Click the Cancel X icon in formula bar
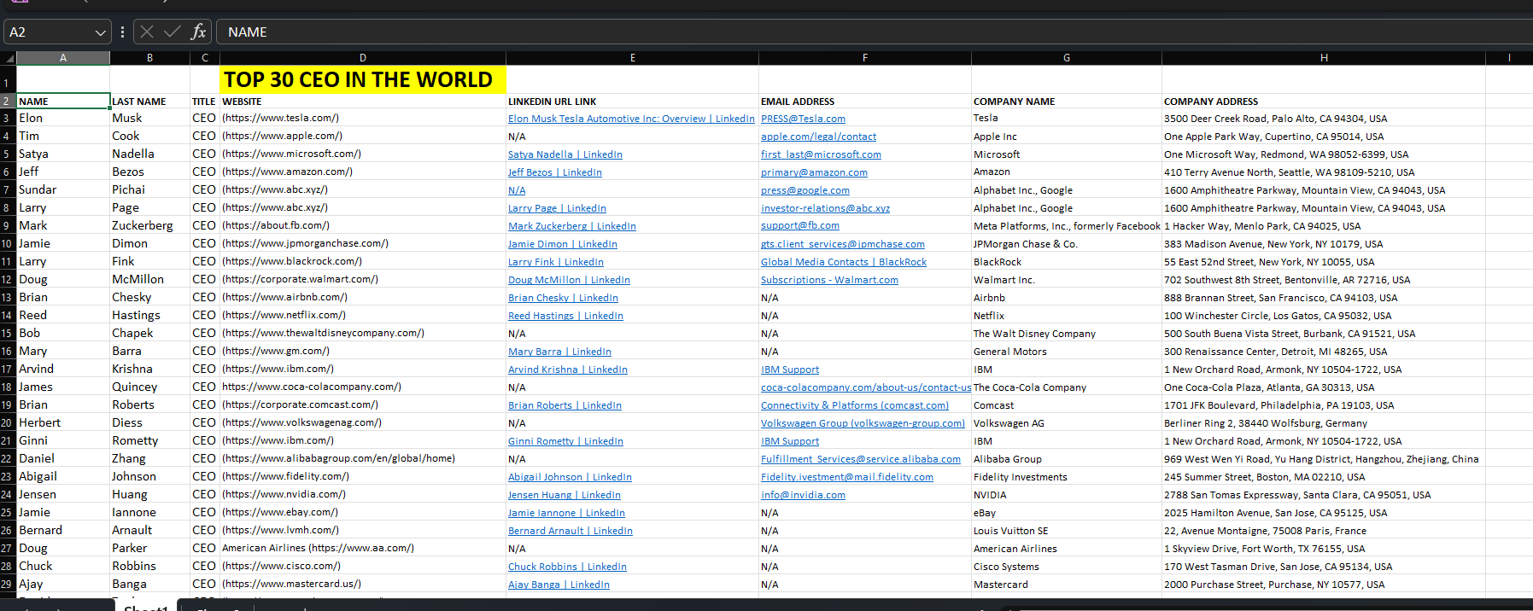The image size is (1533, 611). click(x=147, y=32)
